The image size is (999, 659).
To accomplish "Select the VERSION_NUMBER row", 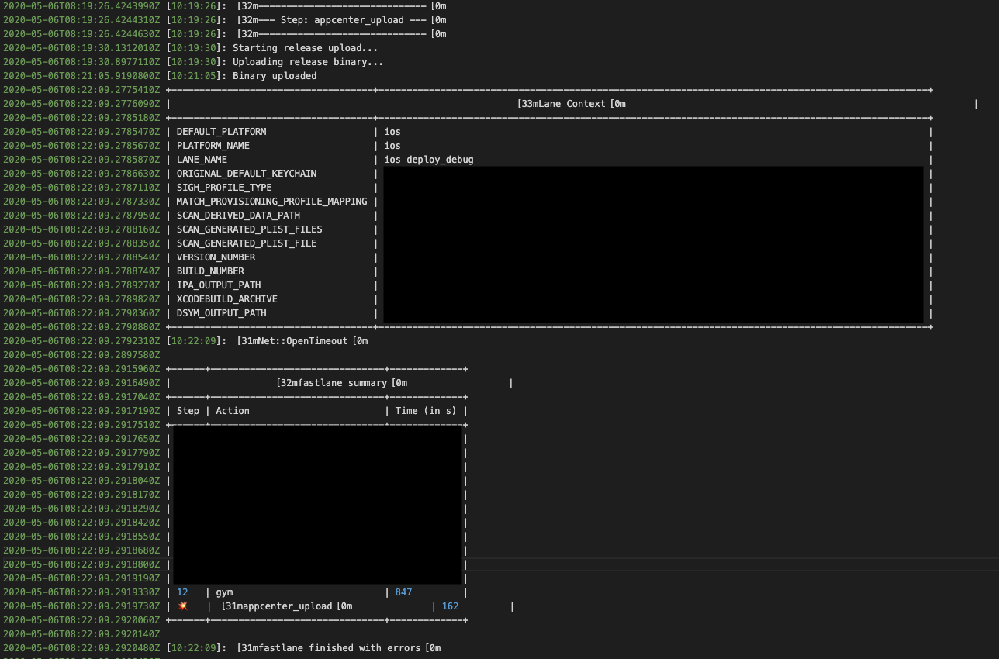I will pyautogui.click(x=220, y=257).
